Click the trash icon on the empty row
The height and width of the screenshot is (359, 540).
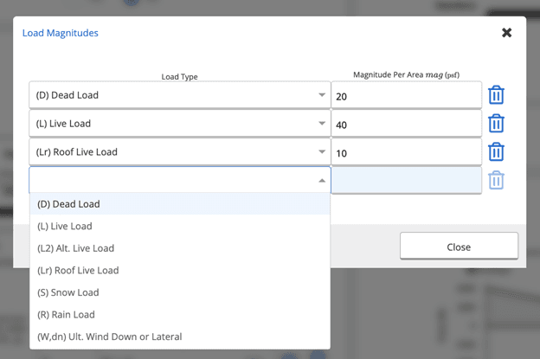pos(496,180)
